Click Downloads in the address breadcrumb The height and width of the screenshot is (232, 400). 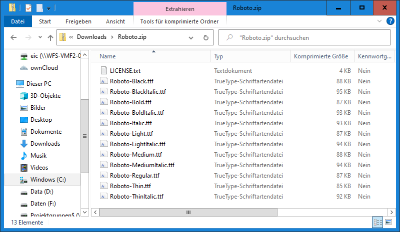[91, 37]
